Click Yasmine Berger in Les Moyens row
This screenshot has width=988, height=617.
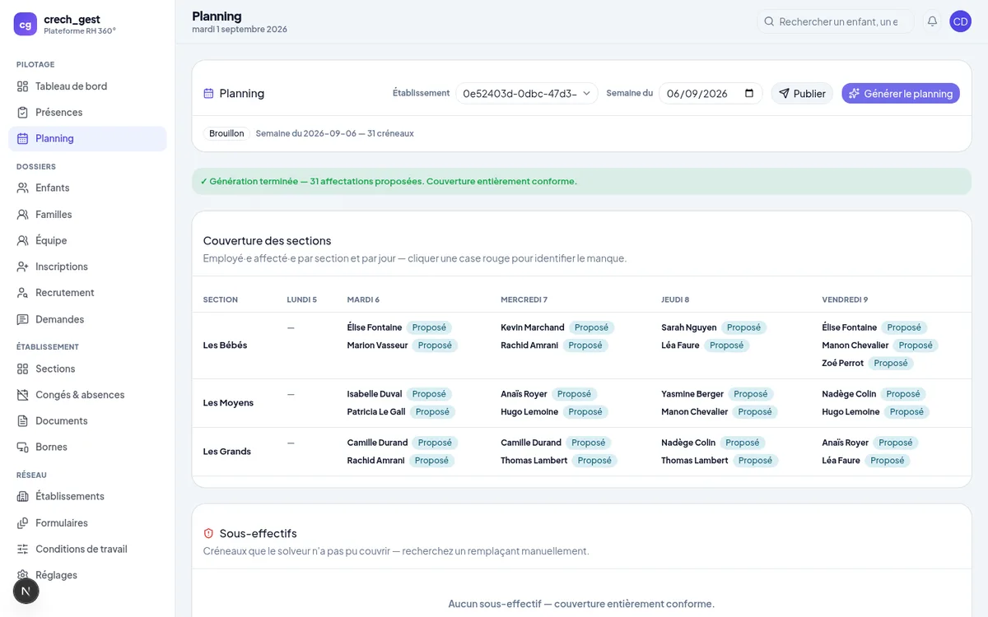click(692, 394)
